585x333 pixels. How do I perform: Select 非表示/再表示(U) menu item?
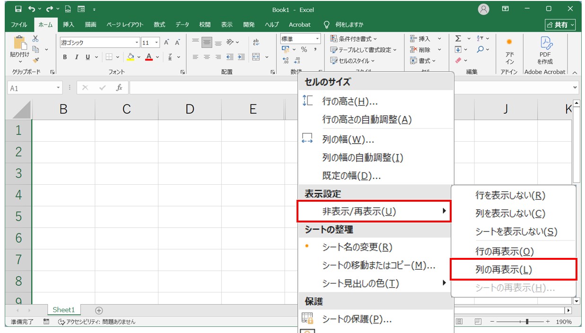click(x=374, y=211)
